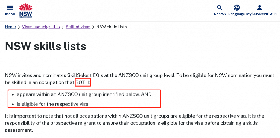Screen dimensions: 280x138
Task: Click the chevron after Skilled visas breadcrumb
Action: [93, 27]
